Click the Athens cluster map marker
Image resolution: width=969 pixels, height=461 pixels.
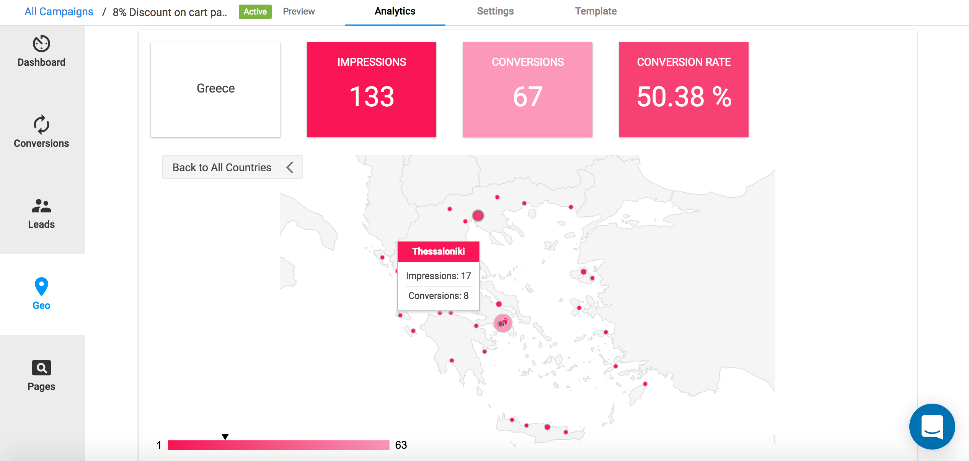502,323
